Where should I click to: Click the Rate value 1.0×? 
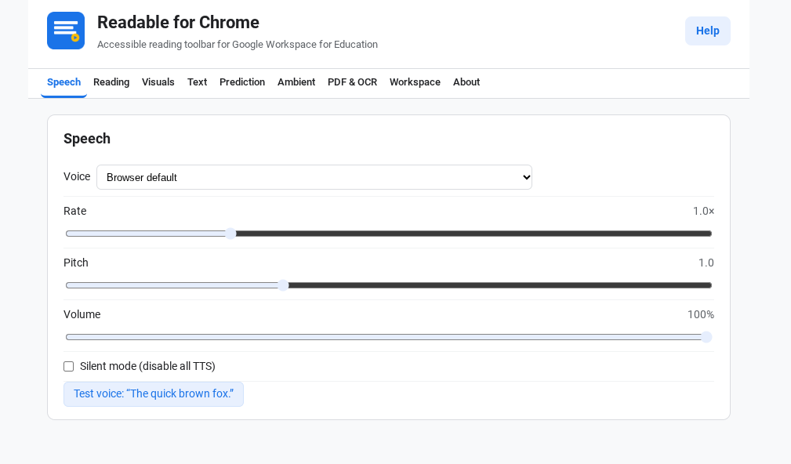[703, 212]
